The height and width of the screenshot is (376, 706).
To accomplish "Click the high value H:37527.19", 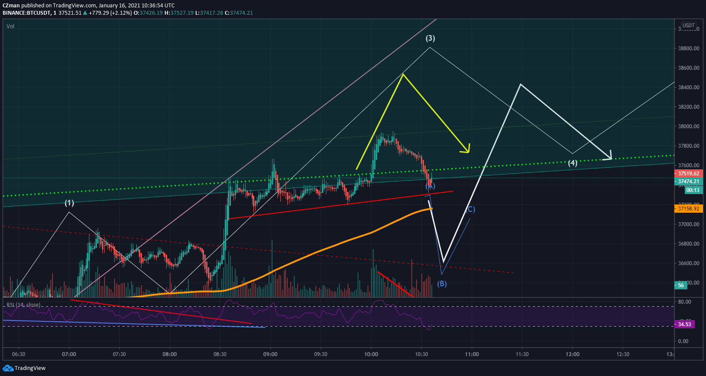I will (x=179, y=13).
